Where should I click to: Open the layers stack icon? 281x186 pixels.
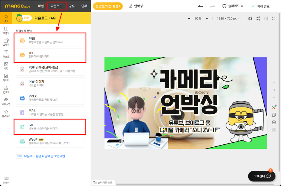point(250,18)
